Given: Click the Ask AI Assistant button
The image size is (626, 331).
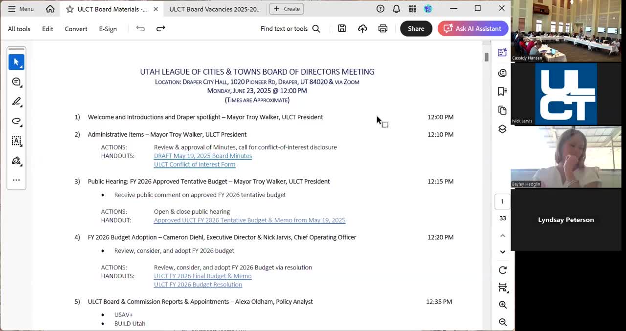Looking at the screenshot, I should click(472, 28).
